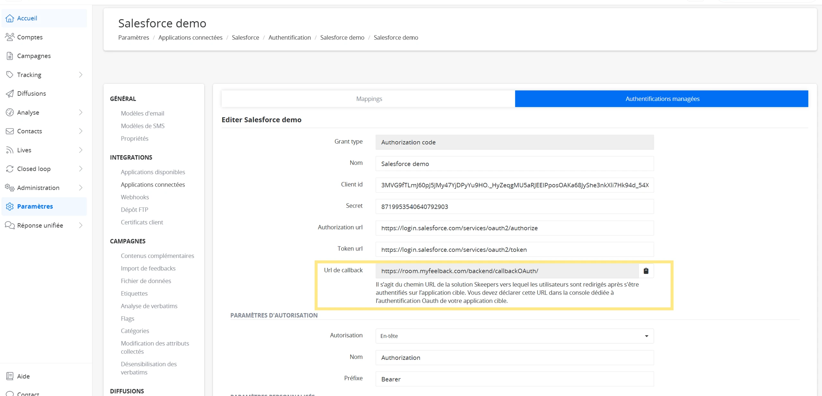This screenshot has height=396, width=822.
Task: Expand the Réponse unifiée submenu chevron
Action: pyautogui.click(x=81, y=225)
